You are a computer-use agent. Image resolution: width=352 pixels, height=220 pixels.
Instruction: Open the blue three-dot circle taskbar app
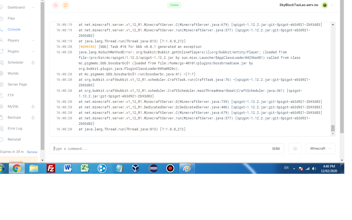(x=102, y=168)
